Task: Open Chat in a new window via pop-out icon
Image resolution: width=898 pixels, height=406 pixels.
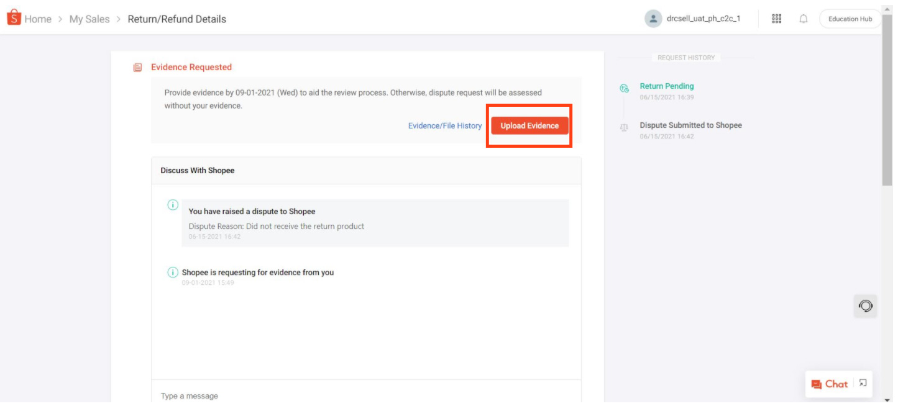Action: (863, 384)
